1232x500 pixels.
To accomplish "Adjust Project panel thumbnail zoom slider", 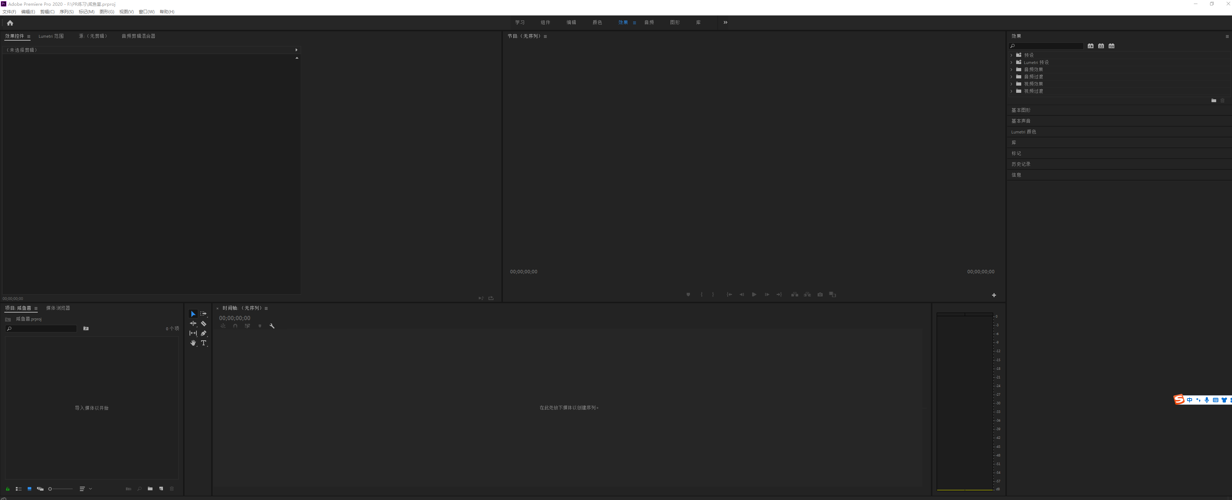I will (x=61, y=488).
